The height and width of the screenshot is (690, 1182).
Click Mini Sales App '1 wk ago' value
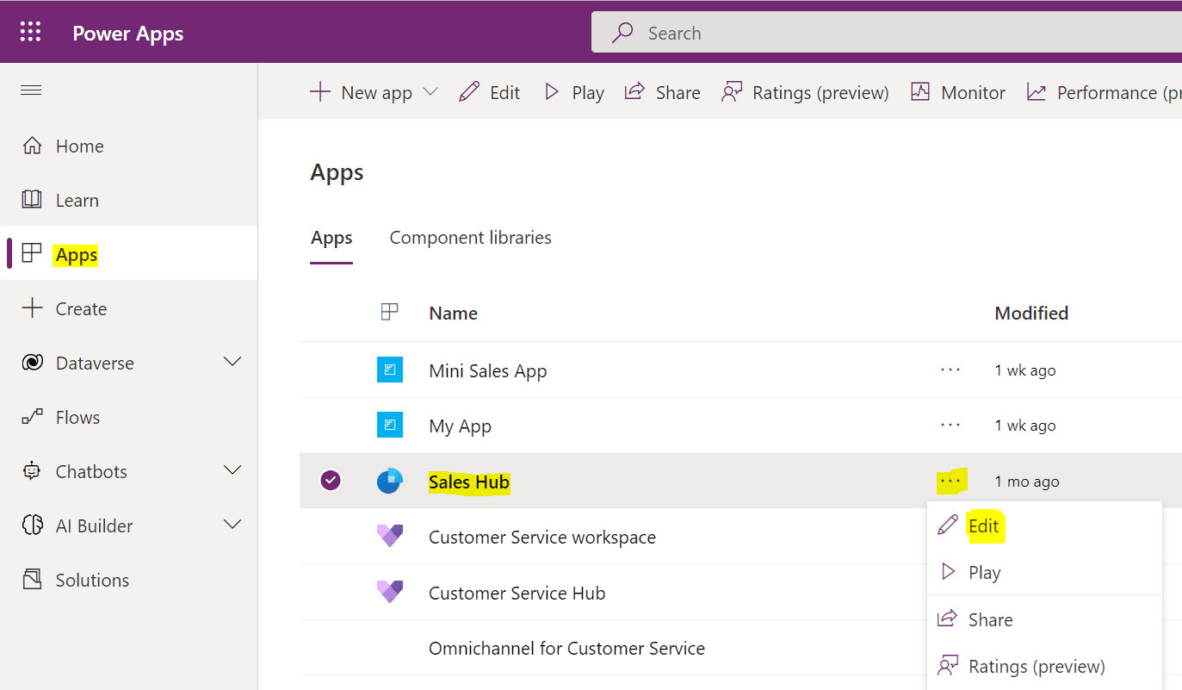coord(1025,370)
